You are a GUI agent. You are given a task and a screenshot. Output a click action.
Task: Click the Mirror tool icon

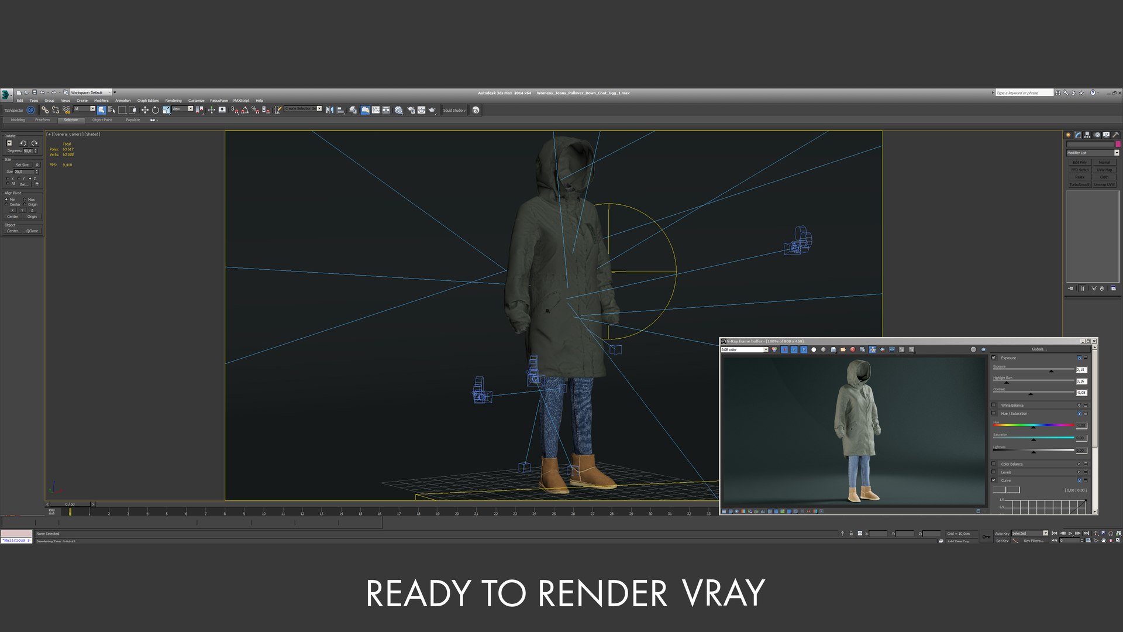pyautogui.click(x=329, y=109)
